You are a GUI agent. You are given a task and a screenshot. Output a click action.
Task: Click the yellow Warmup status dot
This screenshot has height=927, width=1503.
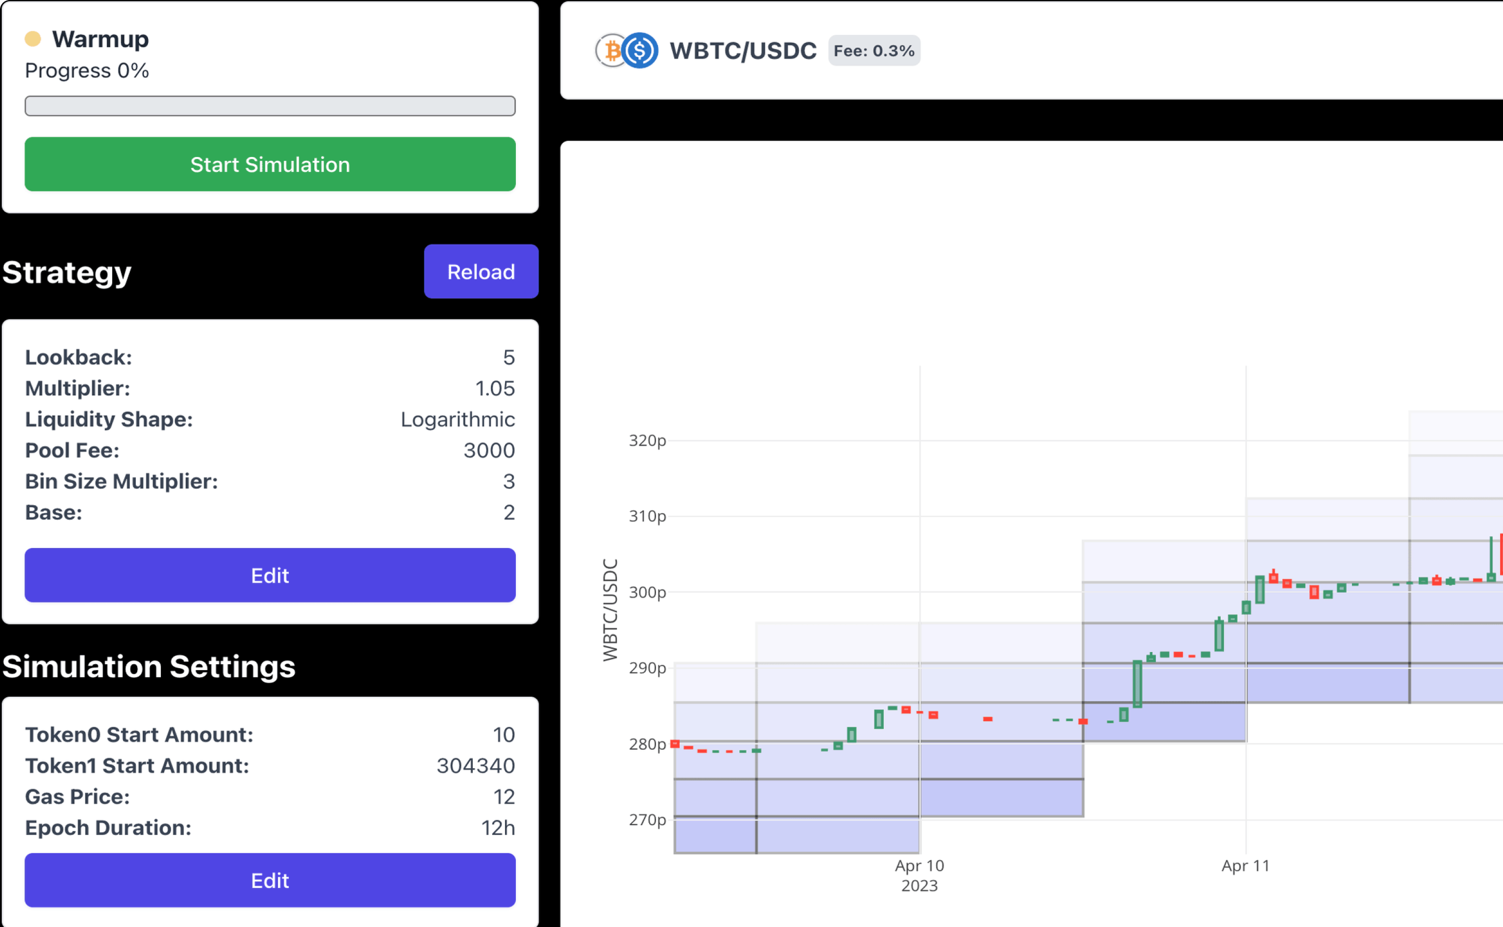(32, 39)
